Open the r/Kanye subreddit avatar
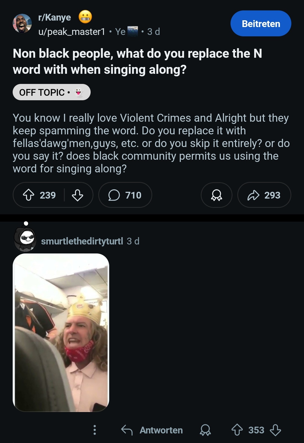 (x=22, y=23)
